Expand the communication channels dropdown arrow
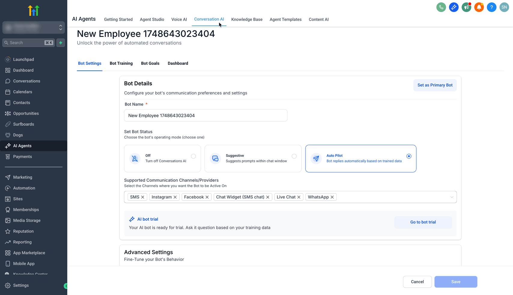513x295 pixels. pos(452,197)
